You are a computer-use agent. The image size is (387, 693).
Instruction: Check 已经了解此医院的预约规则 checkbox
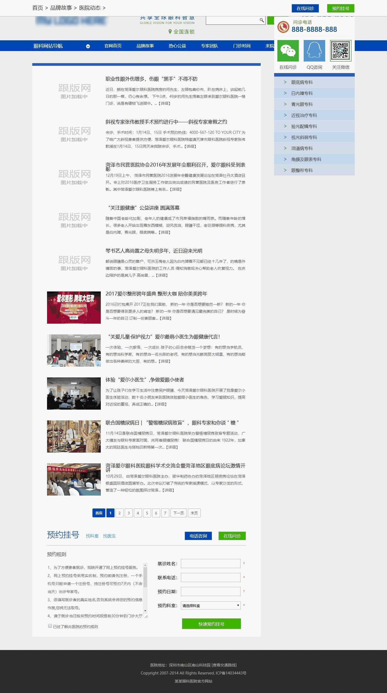50,626
